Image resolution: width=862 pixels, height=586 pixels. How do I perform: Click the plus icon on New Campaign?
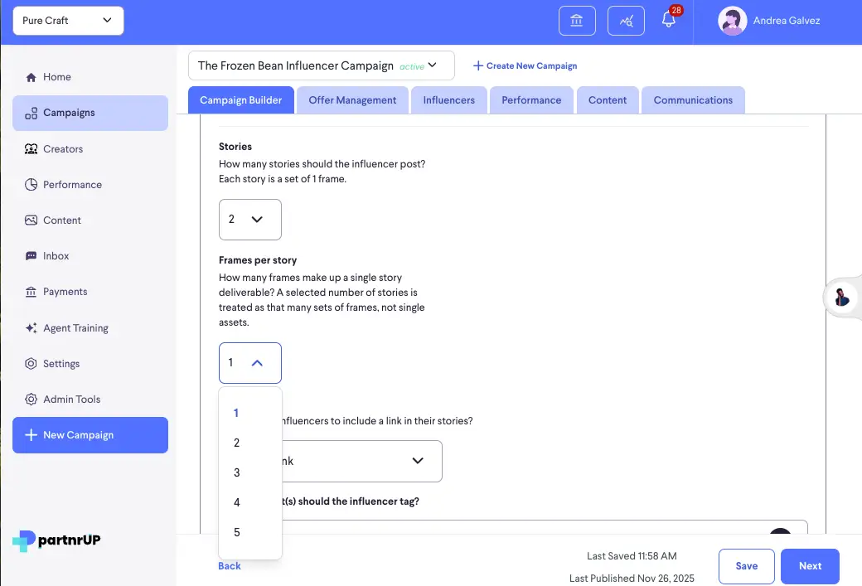(x=31, y=435)
